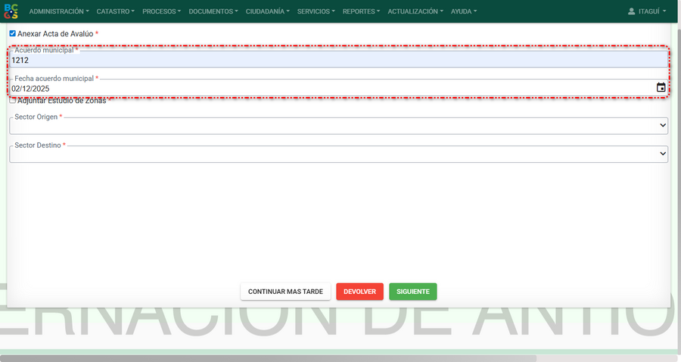681x362 pixels.
Task: Open the calendar date picker icon
Action: point(661,88)
